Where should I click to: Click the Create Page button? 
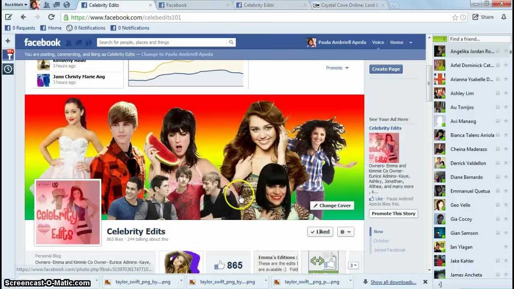[x=386, y=69]
